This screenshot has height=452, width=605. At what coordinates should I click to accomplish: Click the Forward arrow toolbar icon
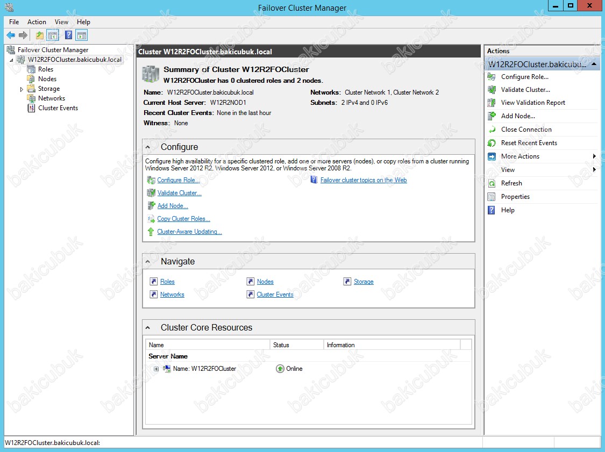(23, 35)
